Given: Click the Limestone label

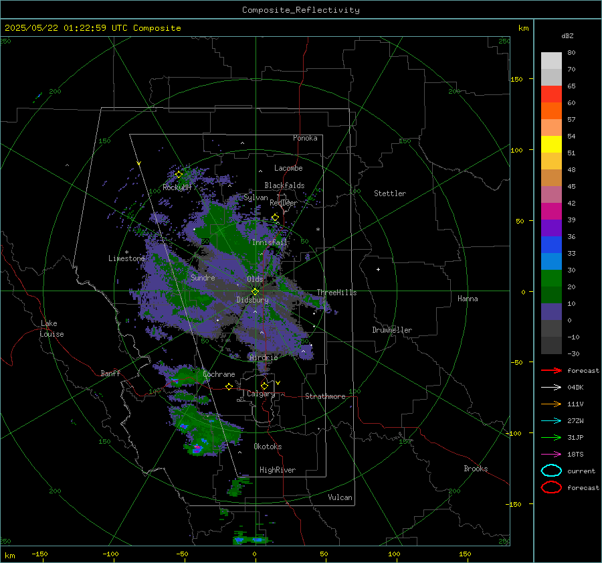Looking at the screenshot, I should point(126,258).
